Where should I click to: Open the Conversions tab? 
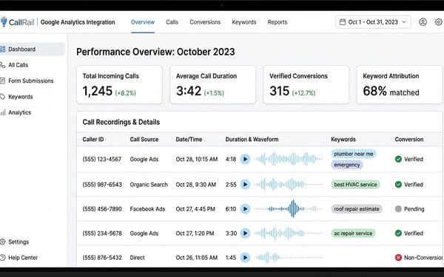tap(205, 22)
